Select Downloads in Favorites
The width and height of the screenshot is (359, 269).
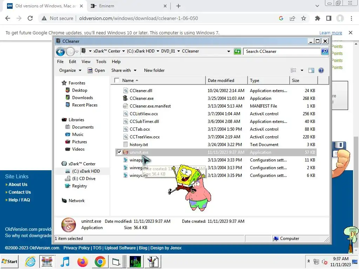(82, 98)
